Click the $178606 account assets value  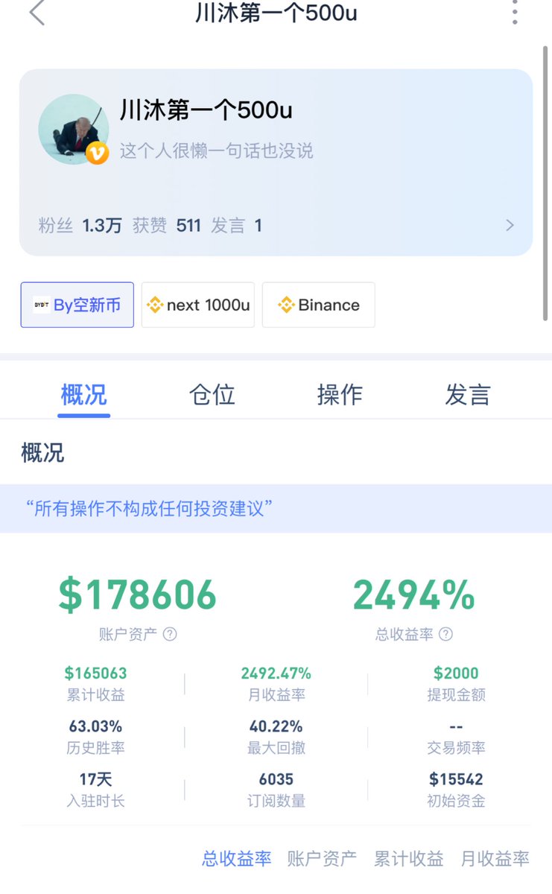tap(138, 595)
